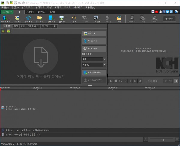The width and height of the screenshot is (180, 146).
Task: Click the 미리보기 (Preview) toolbar icon
Action: click(x=132, y=19)
